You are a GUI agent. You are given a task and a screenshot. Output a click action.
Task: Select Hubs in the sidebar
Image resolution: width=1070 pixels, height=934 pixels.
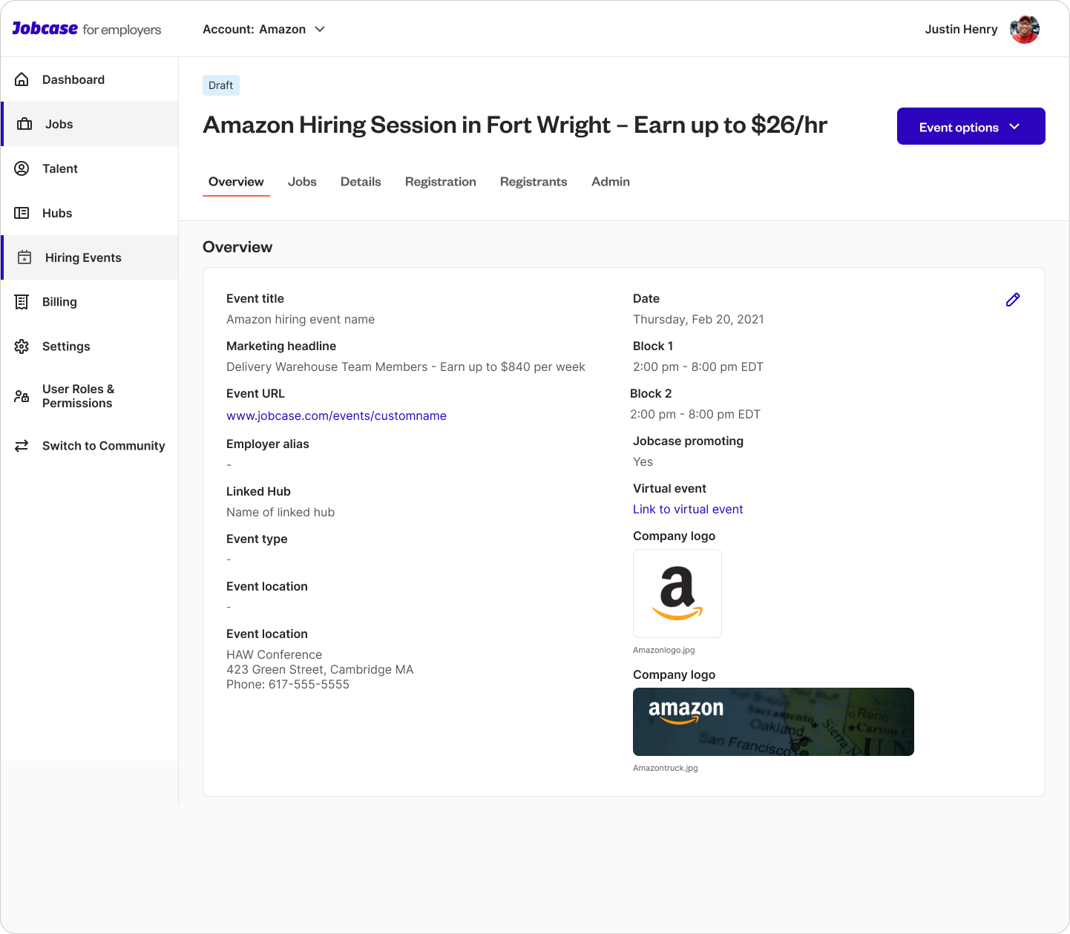(90, 213)
